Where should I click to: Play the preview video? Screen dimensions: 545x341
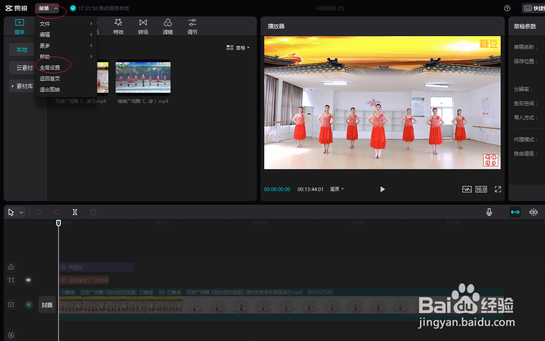(x=382, y=189)
